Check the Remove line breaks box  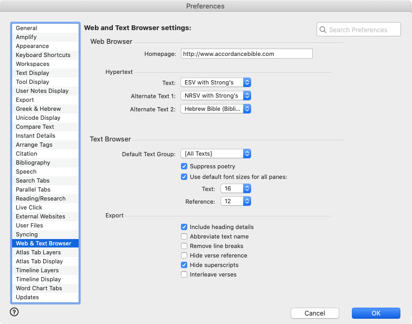point(184,246)
